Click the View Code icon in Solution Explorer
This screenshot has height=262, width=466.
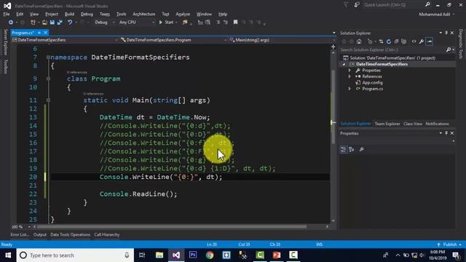click(x=414, y=41)
